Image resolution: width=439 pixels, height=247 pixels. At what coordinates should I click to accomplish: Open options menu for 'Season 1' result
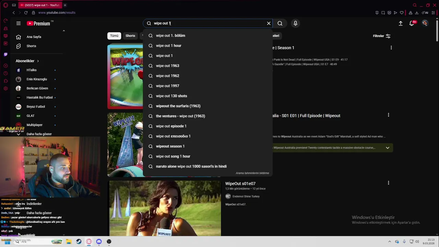[x=391, y=48]
